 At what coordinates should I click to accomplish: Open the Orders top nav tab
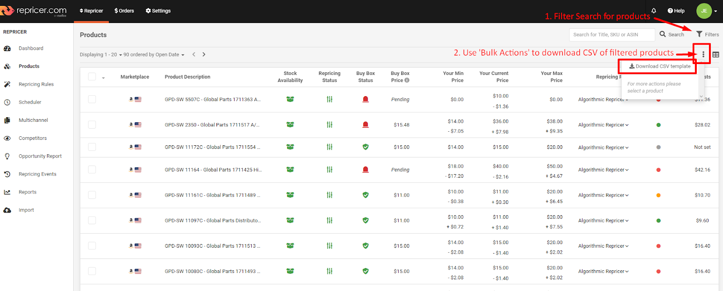(x=124, y=11)
